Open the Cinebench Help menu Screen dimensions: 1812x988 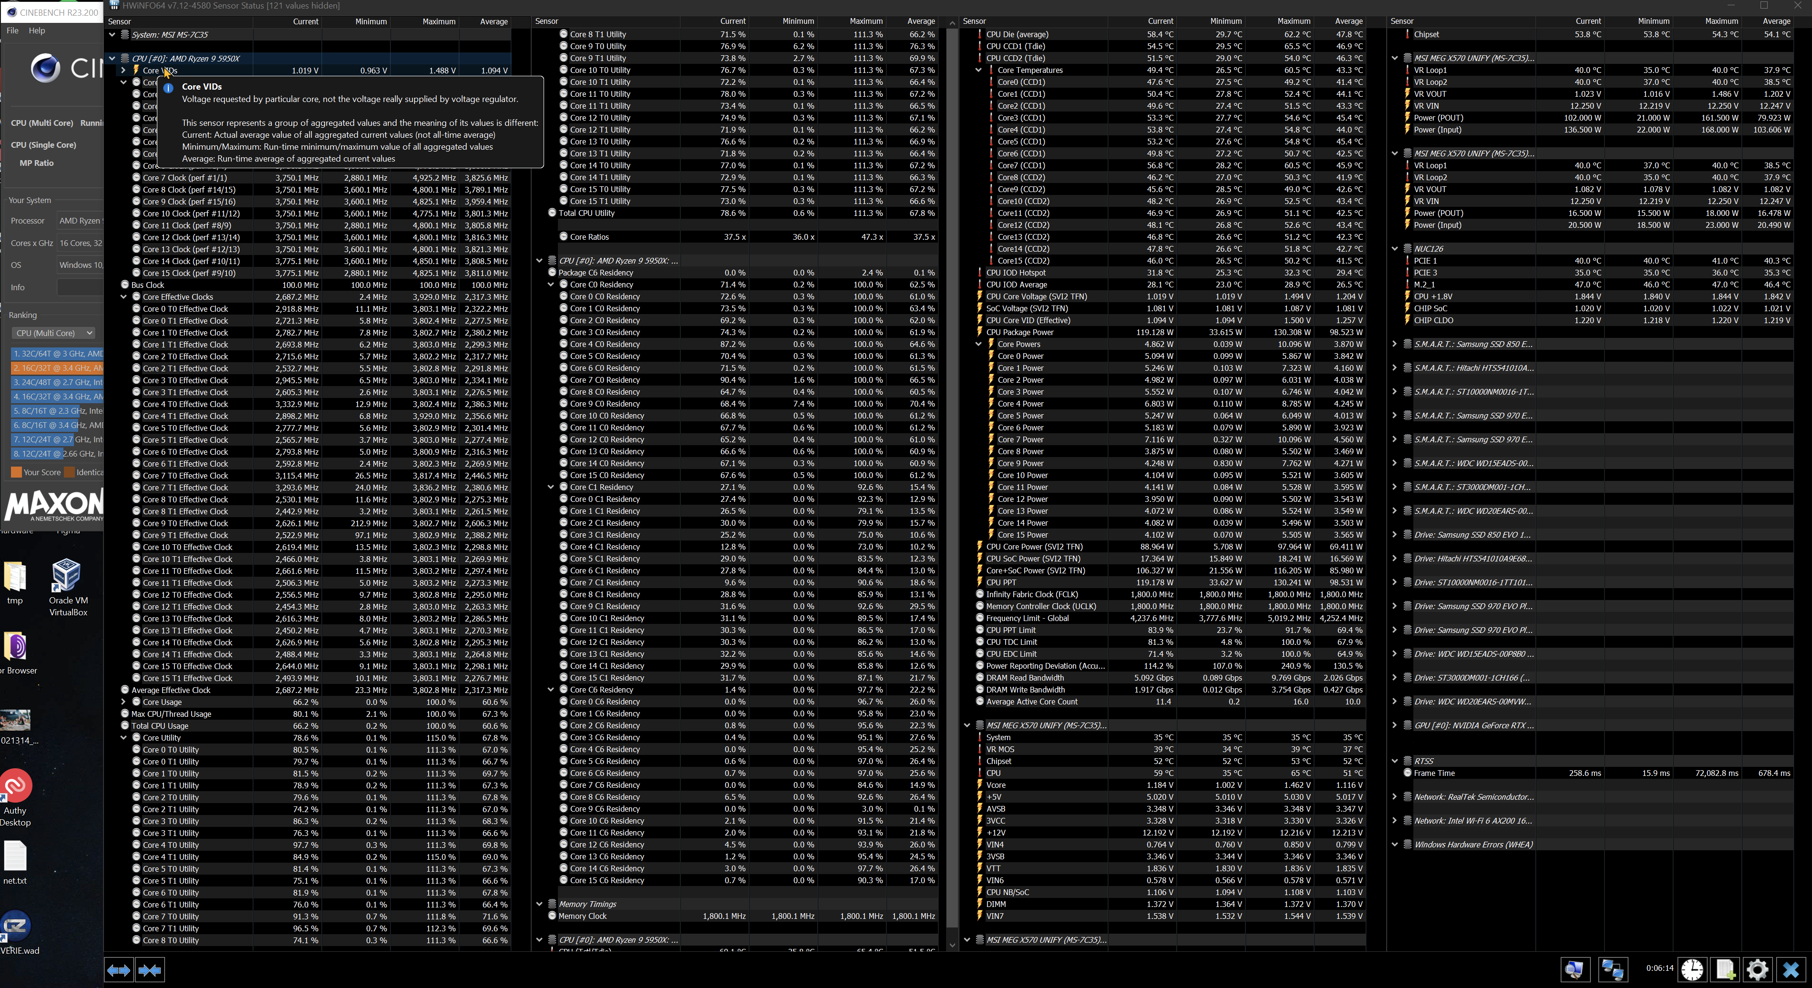pos(37,30)
